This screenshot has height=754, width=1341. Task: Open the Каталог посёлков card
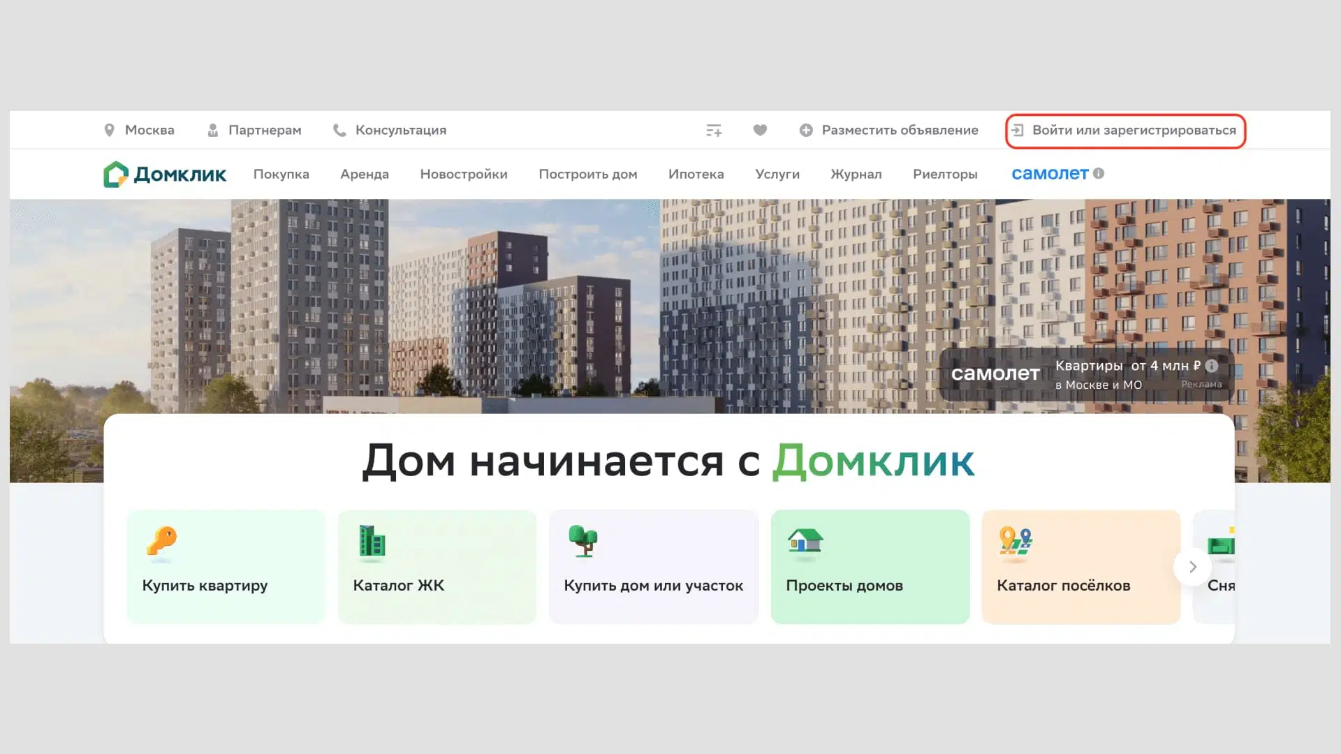pyautogui.click(x=1081, y=567)
